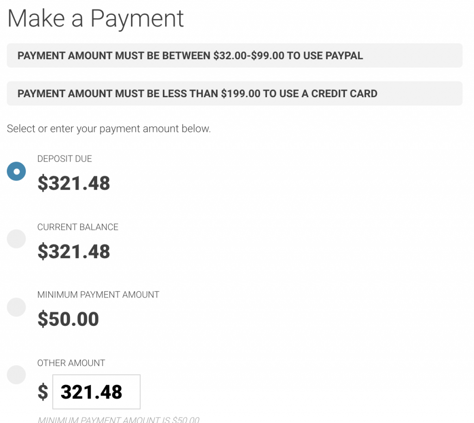Image resolution: width=474 pixels, height=423 pixels.
Task: Click the OTHER AMOUNT label
Action: pos(71,363)
